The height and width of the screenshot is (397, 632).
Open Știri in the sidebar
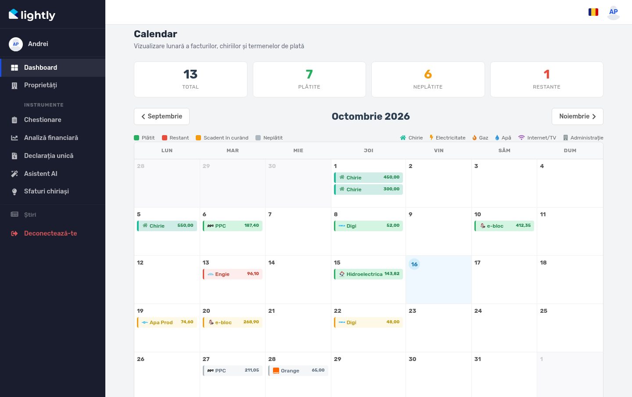point(53,215)
